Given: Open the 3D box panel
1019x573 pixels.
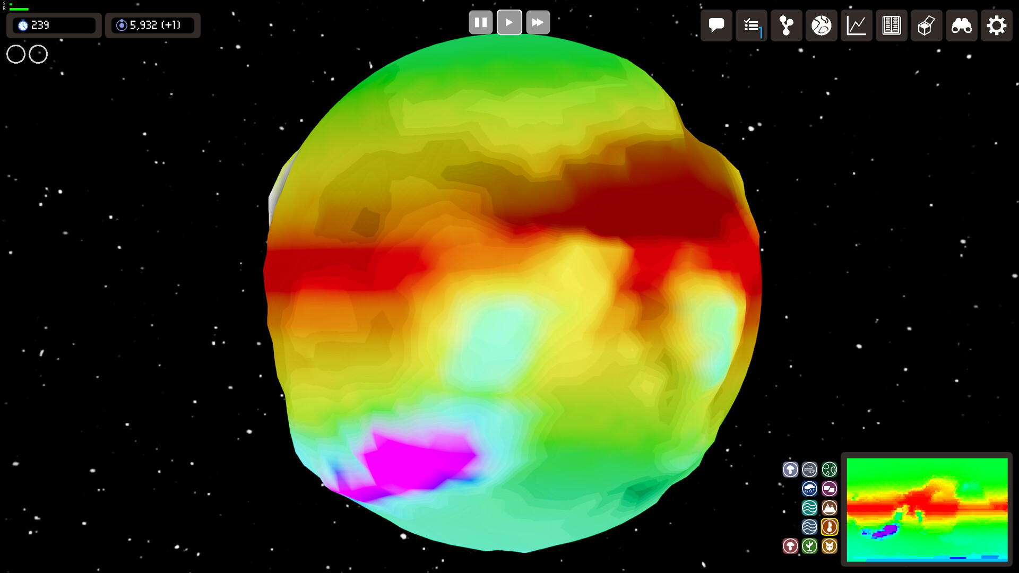Looking at the screenshot, I should pos(926,25).
